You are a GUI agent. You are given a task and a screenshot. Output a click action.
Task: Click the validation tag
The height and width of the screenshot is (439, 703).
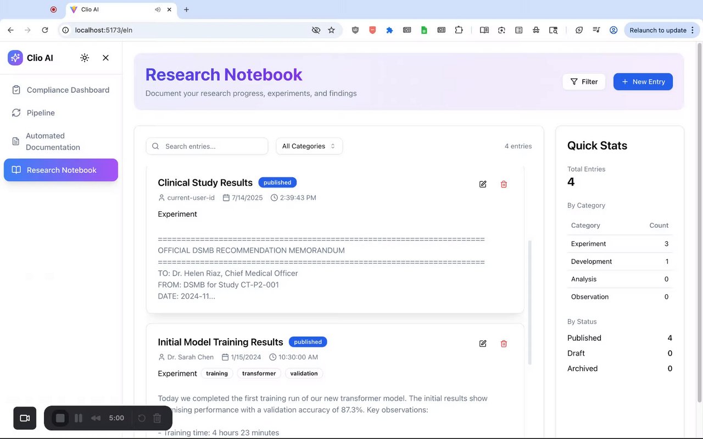[304, 373]
